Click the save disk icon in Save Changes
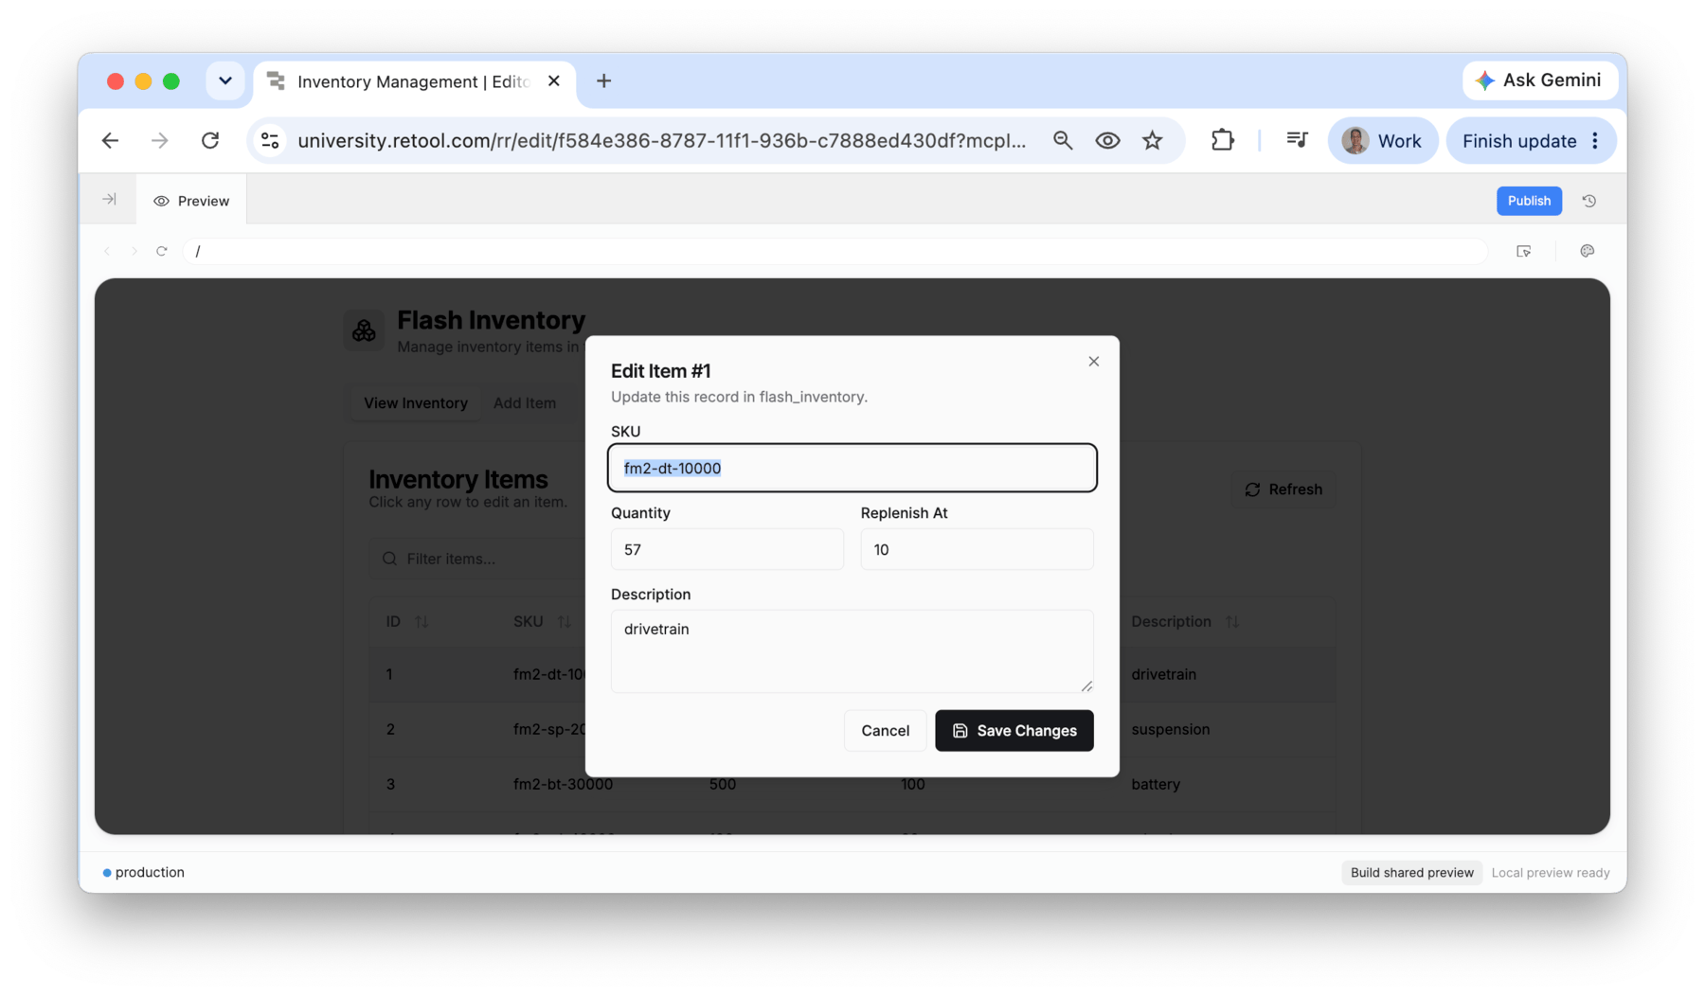The height and width of the screenshot is (996, 1705). point(960,731)
